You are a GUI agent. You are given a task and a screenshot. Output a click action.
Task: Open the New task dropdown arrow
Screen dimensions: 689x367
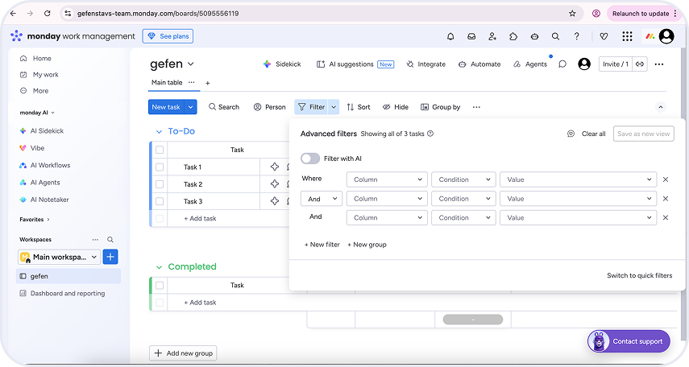[191, 107]
